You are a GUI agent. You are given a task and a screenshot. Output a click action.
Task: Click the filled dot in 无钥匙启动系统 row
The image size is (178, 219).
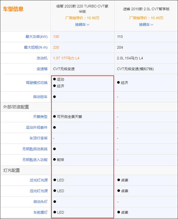(x=55, y=149)
